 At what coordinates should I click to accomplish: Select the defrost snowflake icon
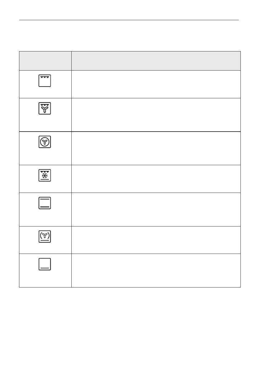click(x=45, y=175)
